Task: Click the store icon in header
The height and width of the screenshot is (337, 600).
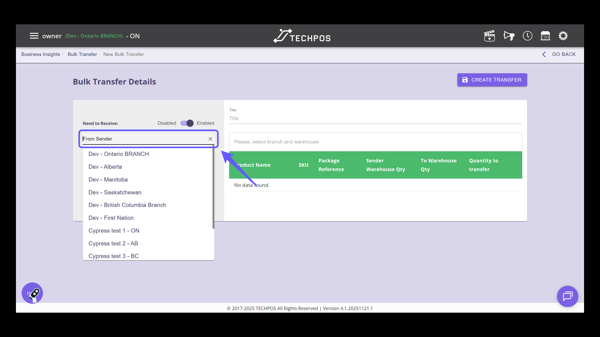Action: 545,36
